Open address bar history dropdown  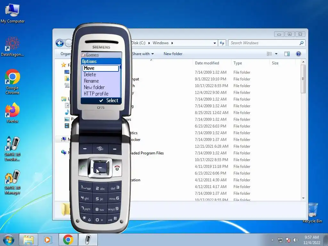pos(215,43)
